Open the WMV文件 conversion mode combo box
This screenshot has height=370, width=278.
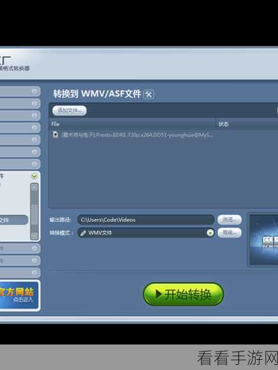click(146, 233)
